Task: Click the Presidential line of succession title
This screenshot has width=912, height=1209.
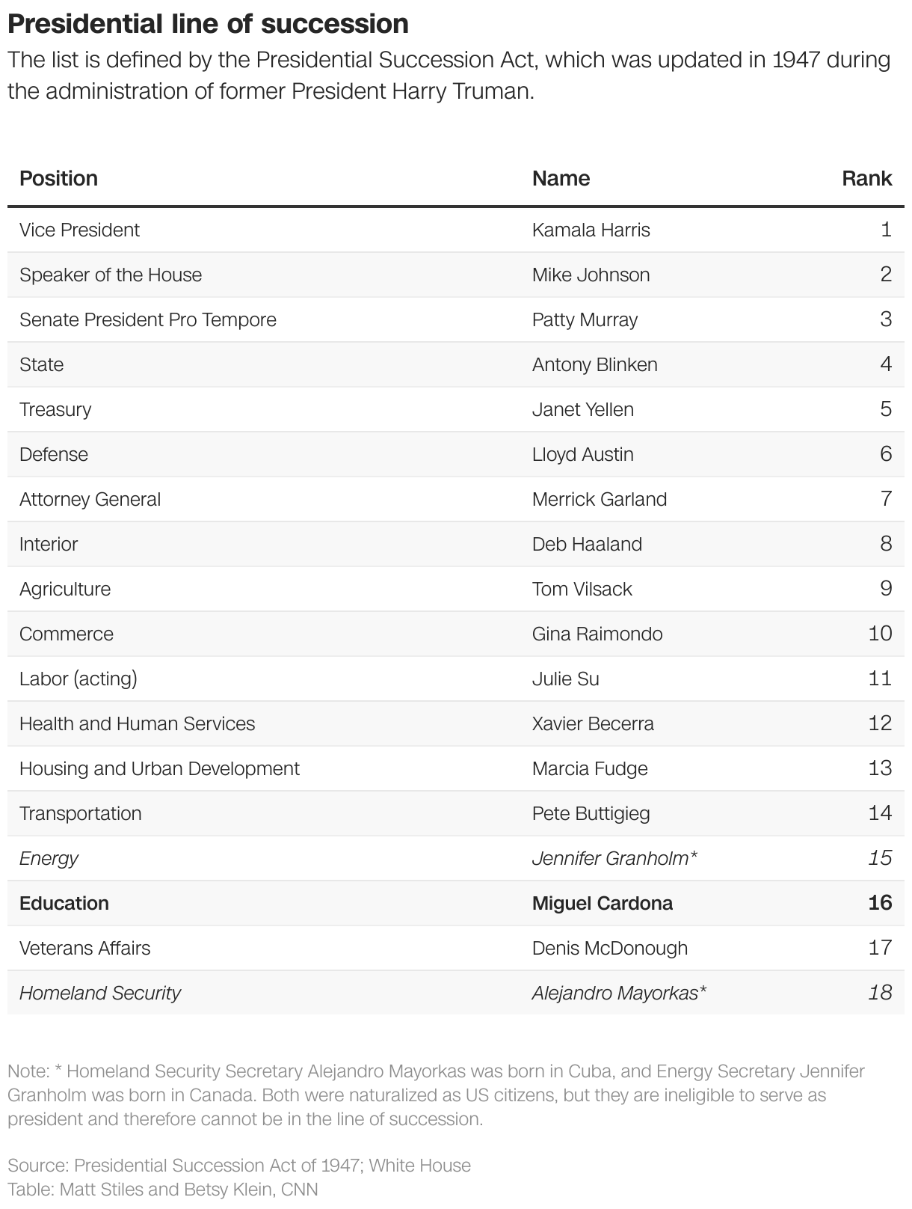Action: (208, 24)
